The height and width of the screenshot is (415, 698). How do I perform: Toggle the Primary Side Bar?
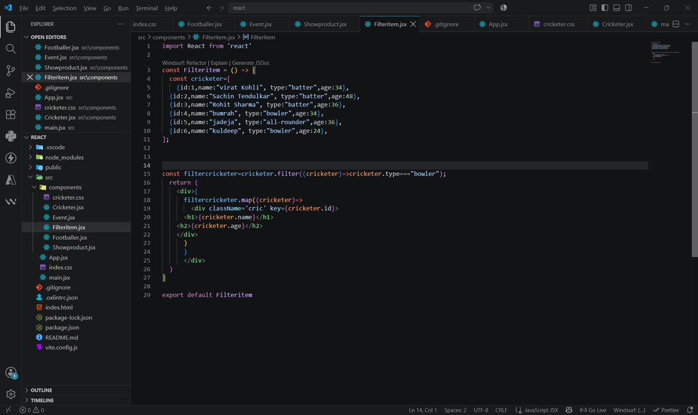pyautogui.click(x=605, y=8)
